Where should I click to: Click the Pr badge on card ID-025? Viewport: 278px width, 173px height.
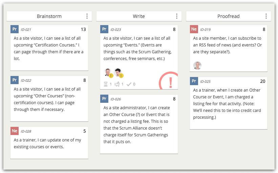point(194,81)
